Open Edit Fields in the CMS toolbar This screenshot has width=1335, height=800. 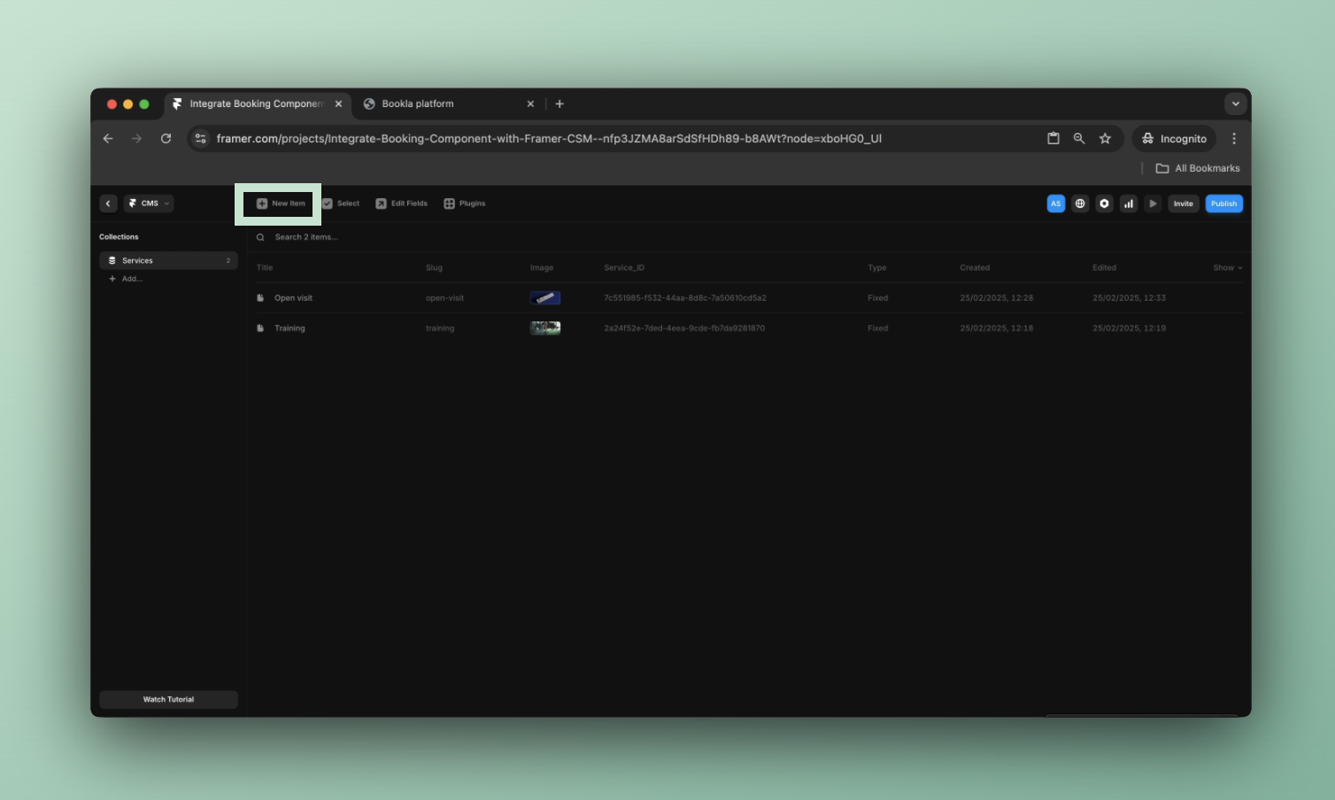click(402, 204)
